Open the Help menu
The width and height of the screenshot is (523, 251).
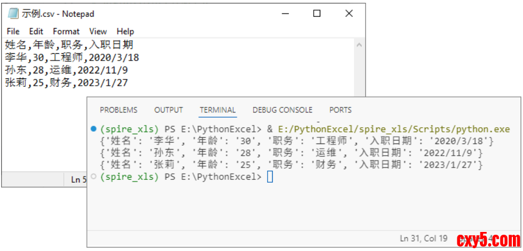coord(125,31)
